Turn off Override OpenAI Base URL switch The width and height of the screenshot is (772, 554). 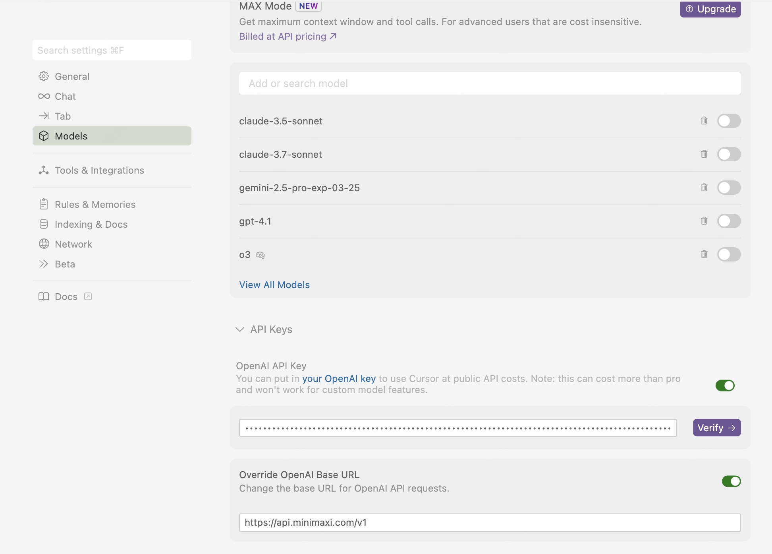point(731,481)
